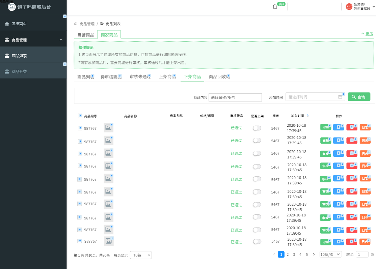Sort by 加入时间 using the arrow icon

coord(308,116)
